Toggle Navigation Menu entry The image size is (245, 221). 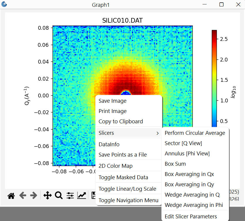coord(128,200)
